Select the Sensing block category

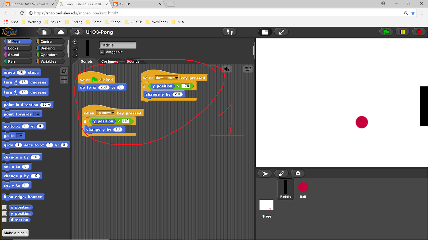tap(51, 48)
